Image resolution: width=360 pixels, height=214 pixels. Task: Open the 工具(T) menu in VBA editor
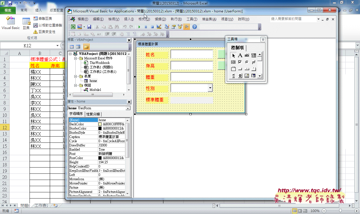click(x=192, y=19)
